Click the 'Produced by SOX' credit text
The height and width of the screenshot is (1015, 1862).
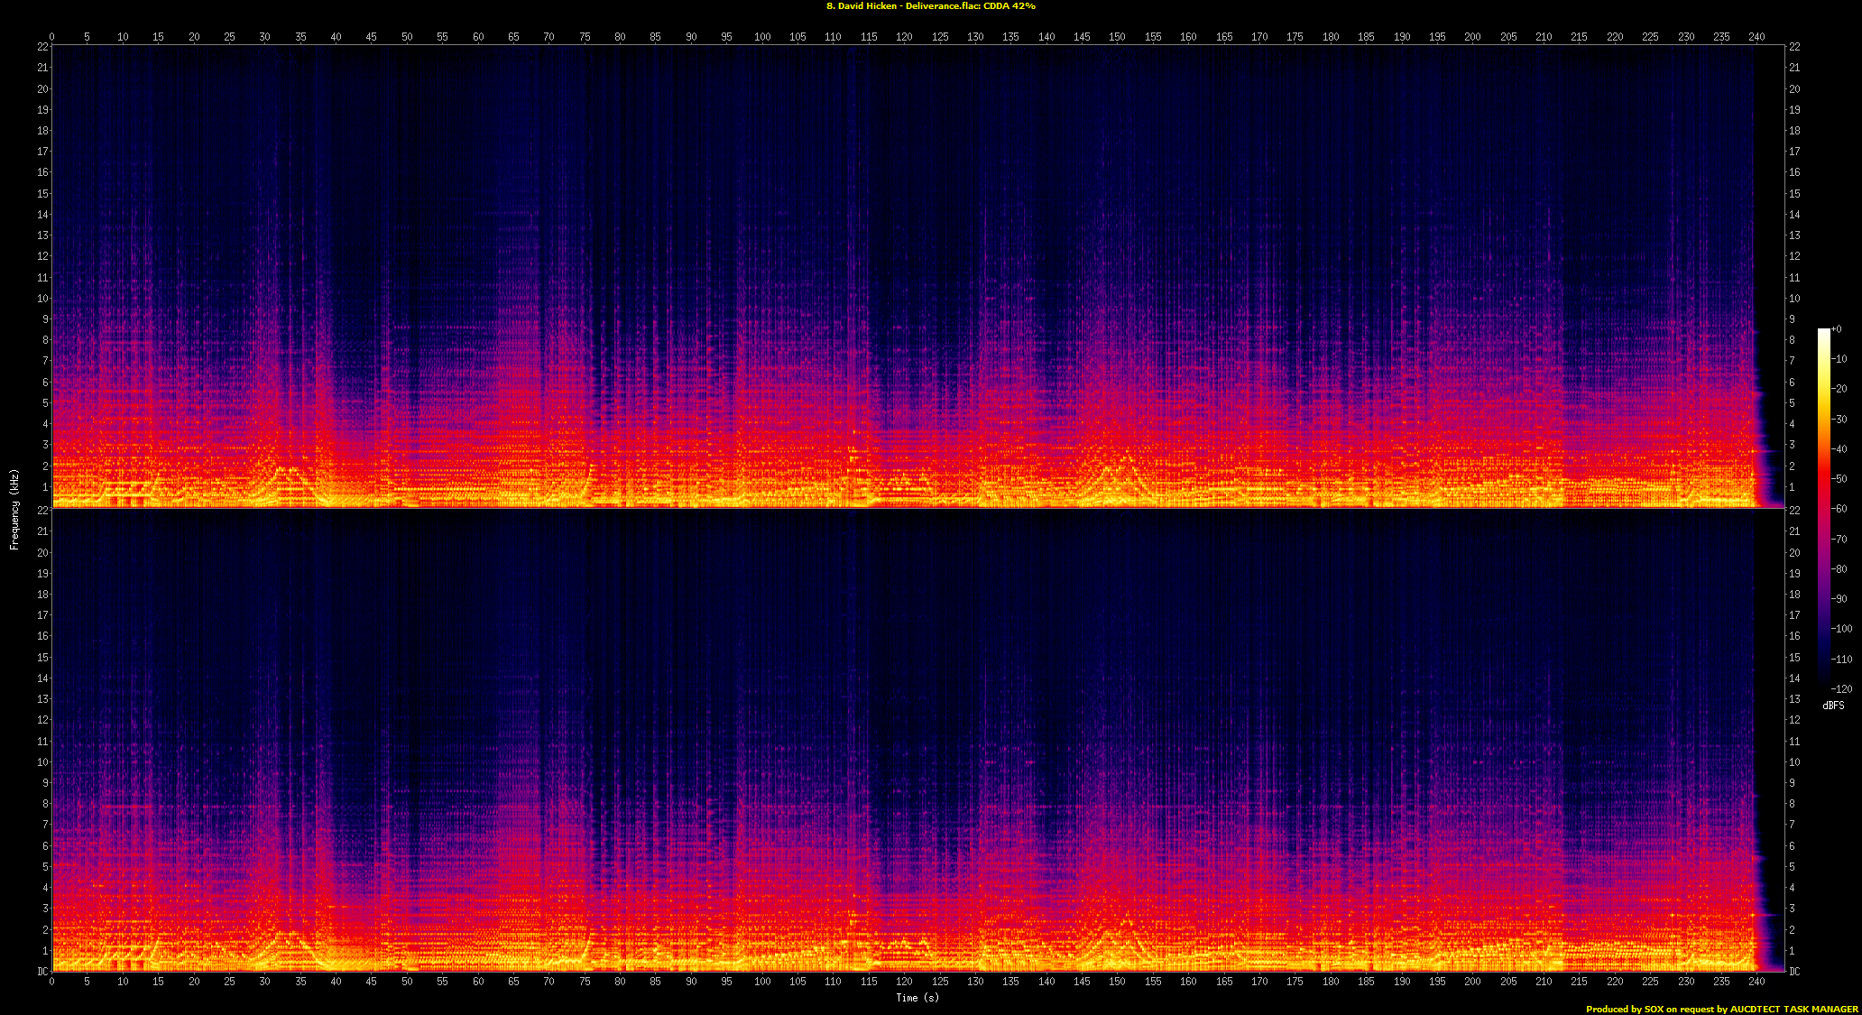point(1721,1009)
